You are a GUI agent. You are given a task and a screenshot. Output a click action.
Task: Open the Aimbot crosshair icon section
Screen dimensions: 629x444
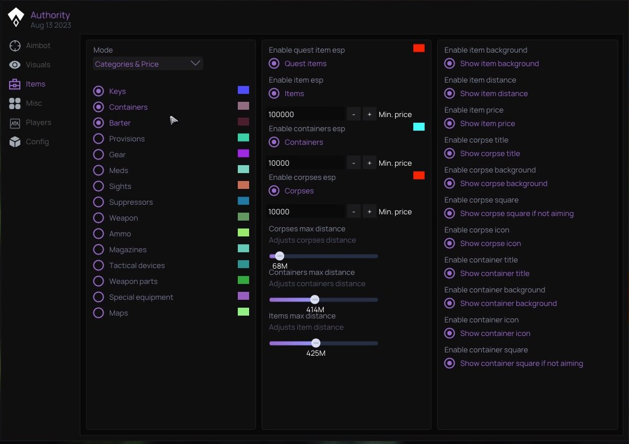tap(15, 46)
